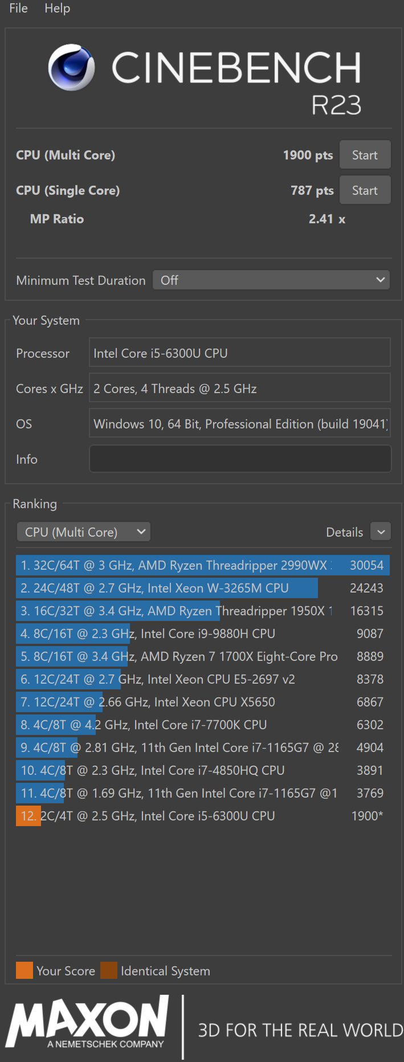Click the brown Identical System legend swatch
This screenshot has width=404, height=1062.
109,971
